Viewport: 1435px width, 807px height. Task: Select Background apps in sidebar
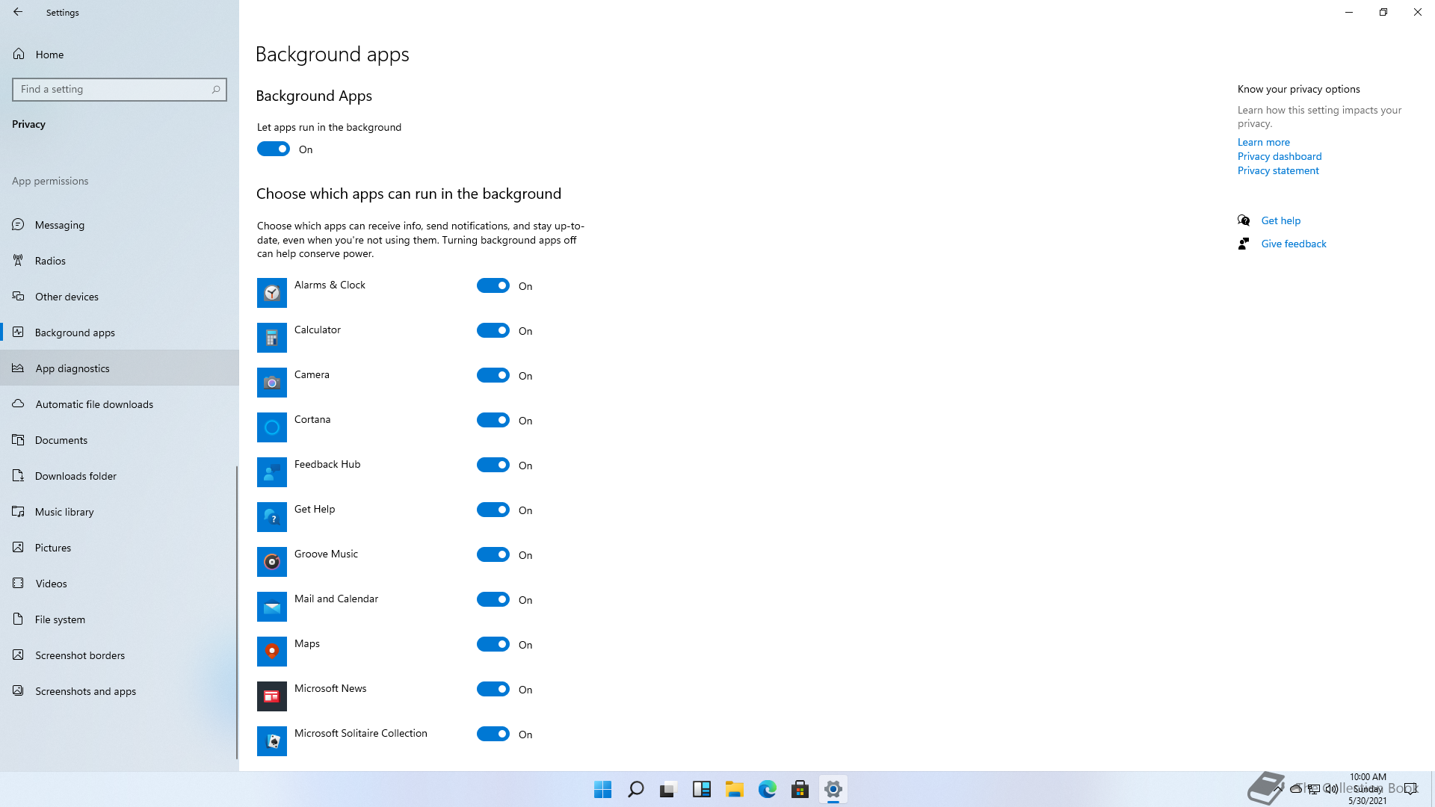pyautogui.click(x=120, y=333)
